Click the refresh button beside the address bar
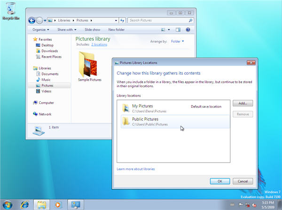This screenshot has width=282, height=210. (122, 20)
